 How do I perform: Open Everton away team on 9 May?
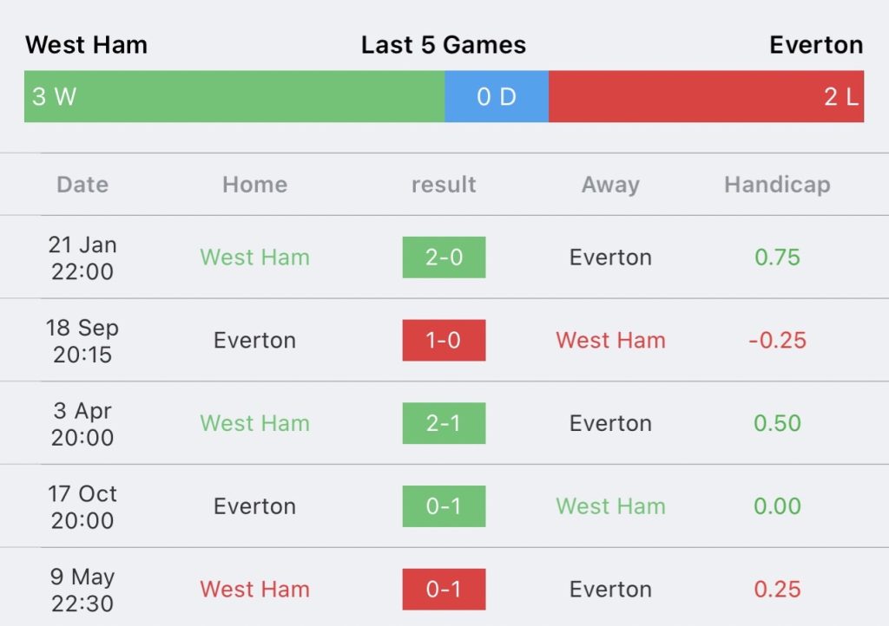610,590
